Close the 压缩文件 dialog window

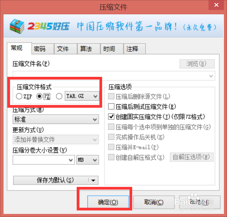pyautogui.click(x=216, y=5)
